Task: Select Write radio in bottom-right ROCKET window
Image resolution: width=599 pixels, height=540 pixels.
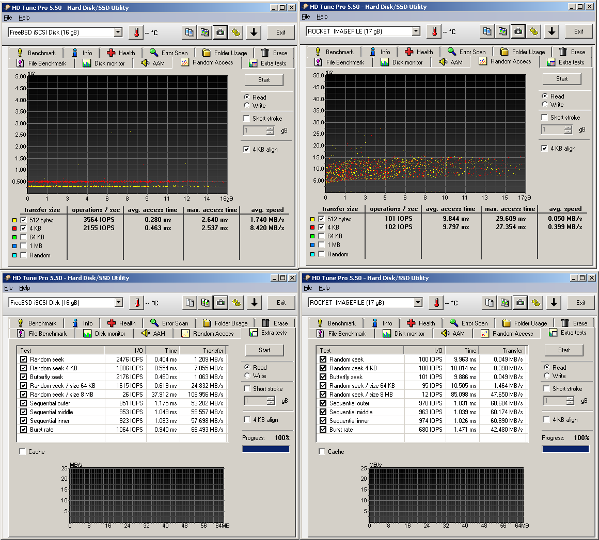Action: (x=547, y=376)
